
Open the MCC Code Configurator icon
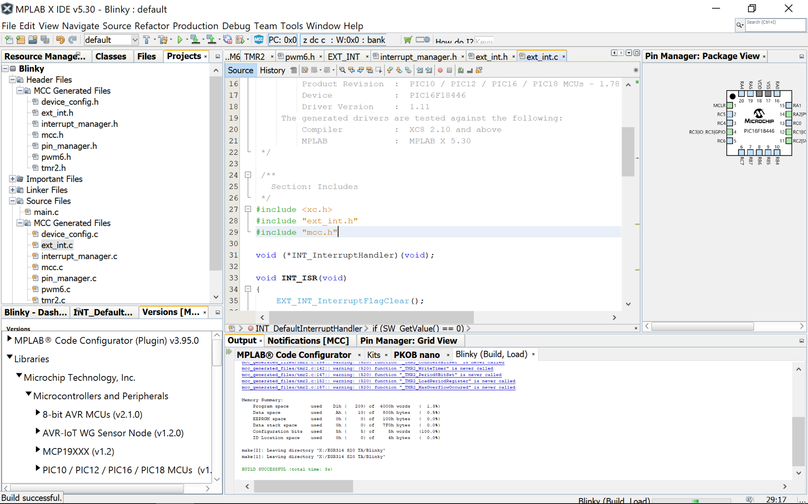[x=259, y=40]
